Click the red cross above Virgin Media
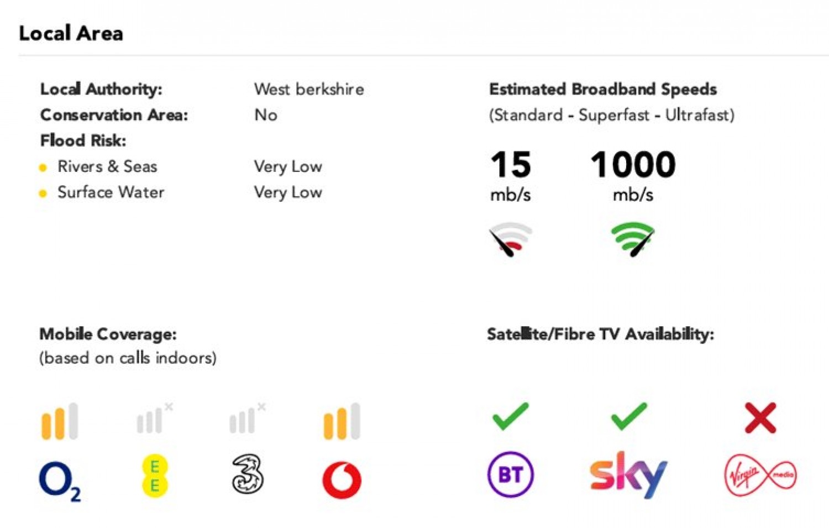The width and height of the screenshot is (829, 528). 760,417
